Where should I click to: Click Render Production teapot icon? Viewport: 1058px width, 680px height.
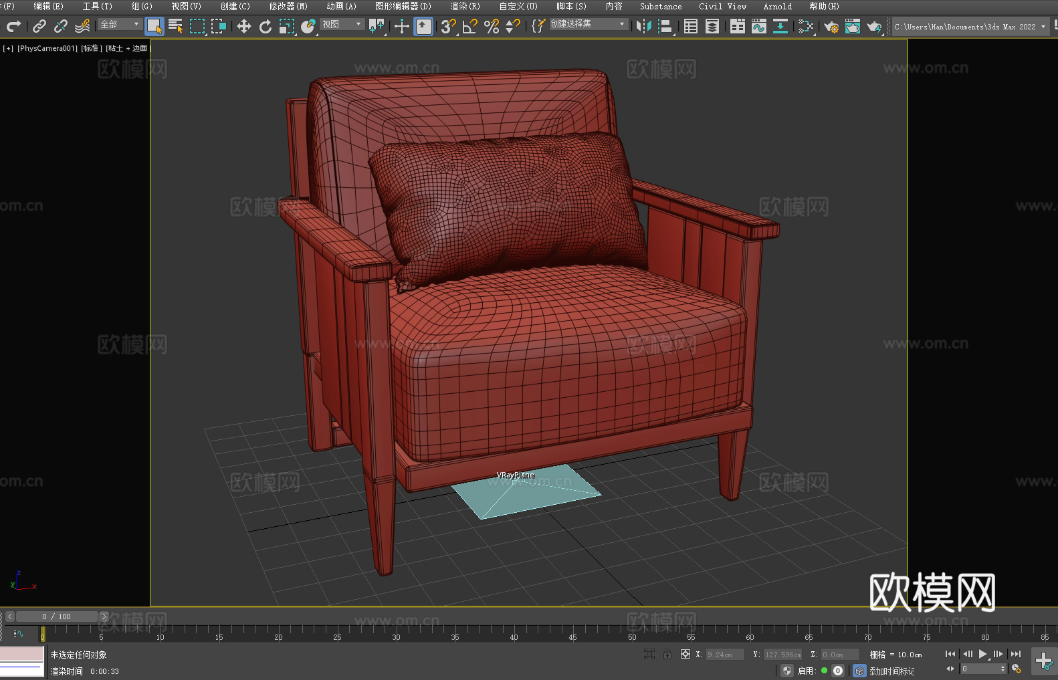(x=874, y=26)
